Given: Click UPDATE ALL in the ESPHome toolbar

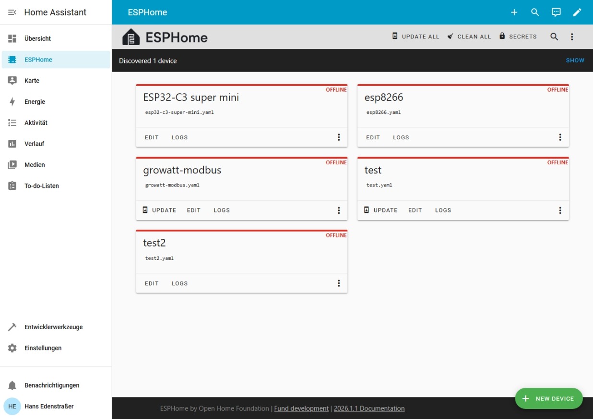Looking at the screenshot, I should (x=415, y=37).
